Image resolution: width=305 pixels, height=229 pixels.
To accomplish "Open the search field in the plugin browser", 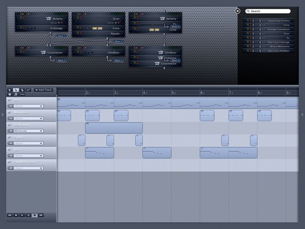I will (267, 11).
